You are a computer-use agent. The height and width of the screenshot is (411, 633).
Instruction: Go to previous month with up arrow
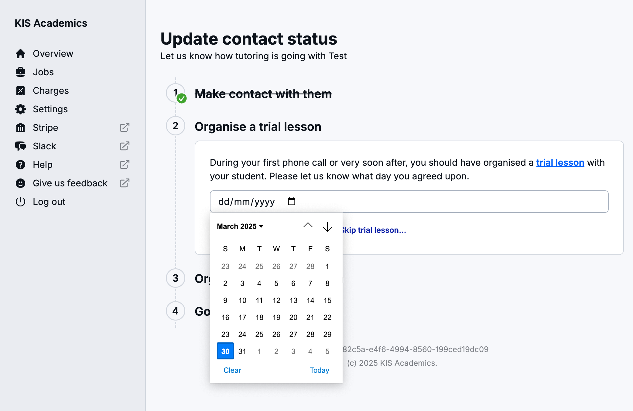308,227
